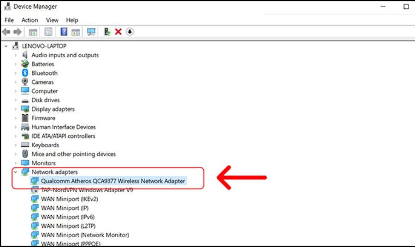Screen dimensions: 415x247
Task: Click the Batteries category icon
Action: (25, 64)
